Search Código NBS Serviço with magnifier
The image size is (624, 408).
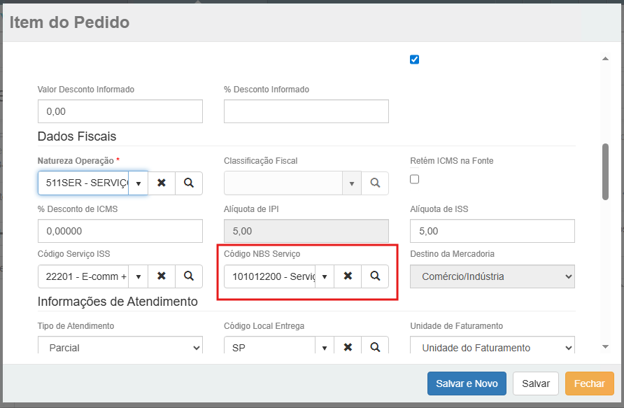(x=375, y=276)
